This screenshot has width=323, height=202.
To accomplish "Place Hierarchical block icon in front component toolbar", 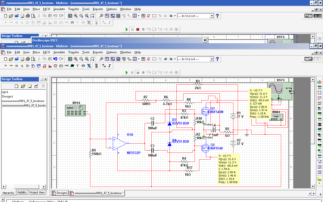I will [104, 66].
